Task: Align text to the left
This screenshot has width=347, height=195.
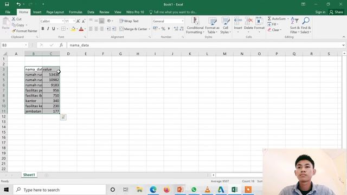Action: coord(91,29)
